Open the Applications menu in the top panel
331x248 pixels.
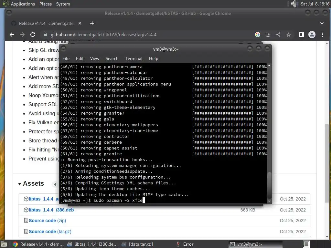click(x=23, y=4)
